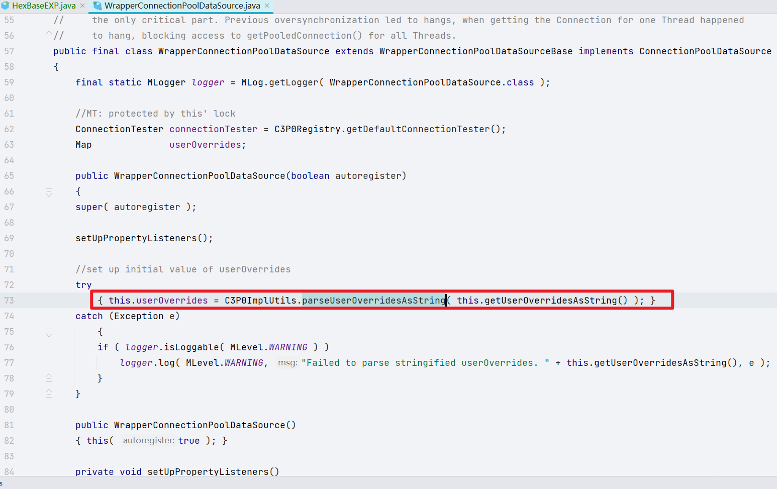Close the HexBaseEXP.java tab
Screen dimensions: 777x489
tap(82, 7)
